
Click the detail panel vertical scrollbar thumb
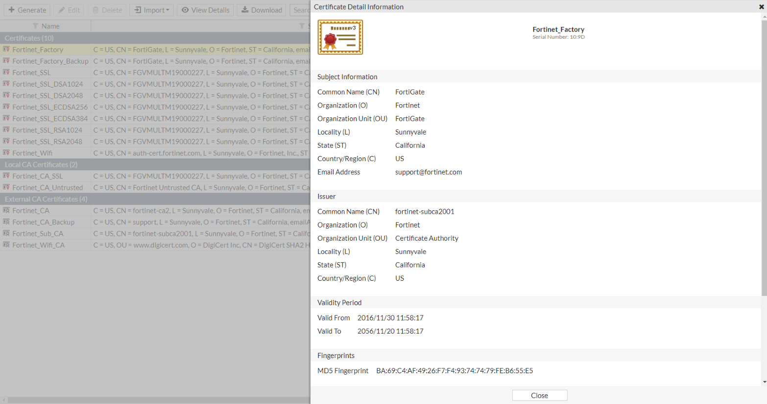click(764, 157)
